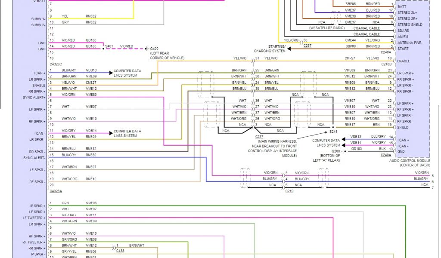Image resolution: width=441 pixels, height=258 pixels.
Task: Select the SUBW 1- pin label
Action: point(37,19)
